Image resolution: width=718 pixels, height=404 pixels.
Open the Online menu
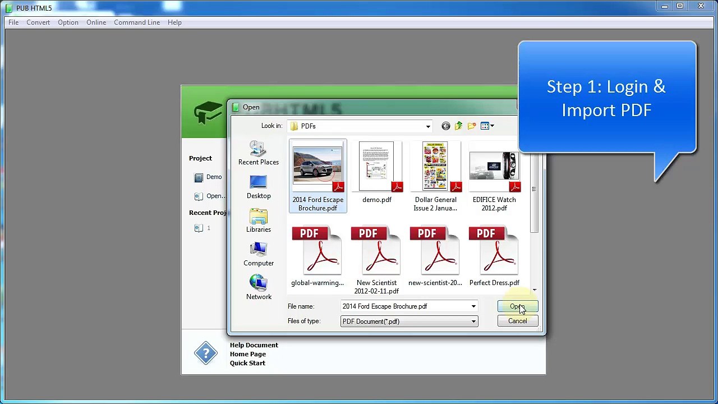coord(96,22)
